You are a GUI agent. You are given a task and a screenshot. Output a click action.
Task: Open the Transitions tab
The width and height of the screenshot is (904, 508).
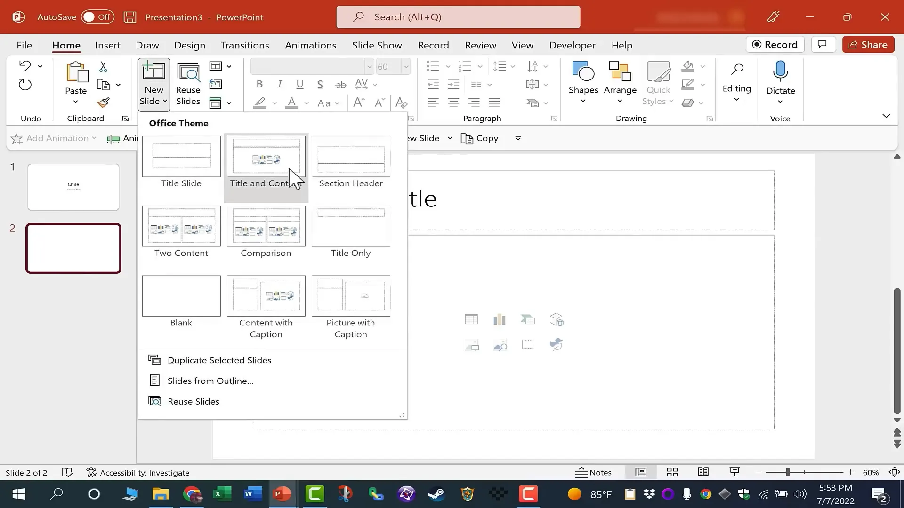(x=245, y=45)
